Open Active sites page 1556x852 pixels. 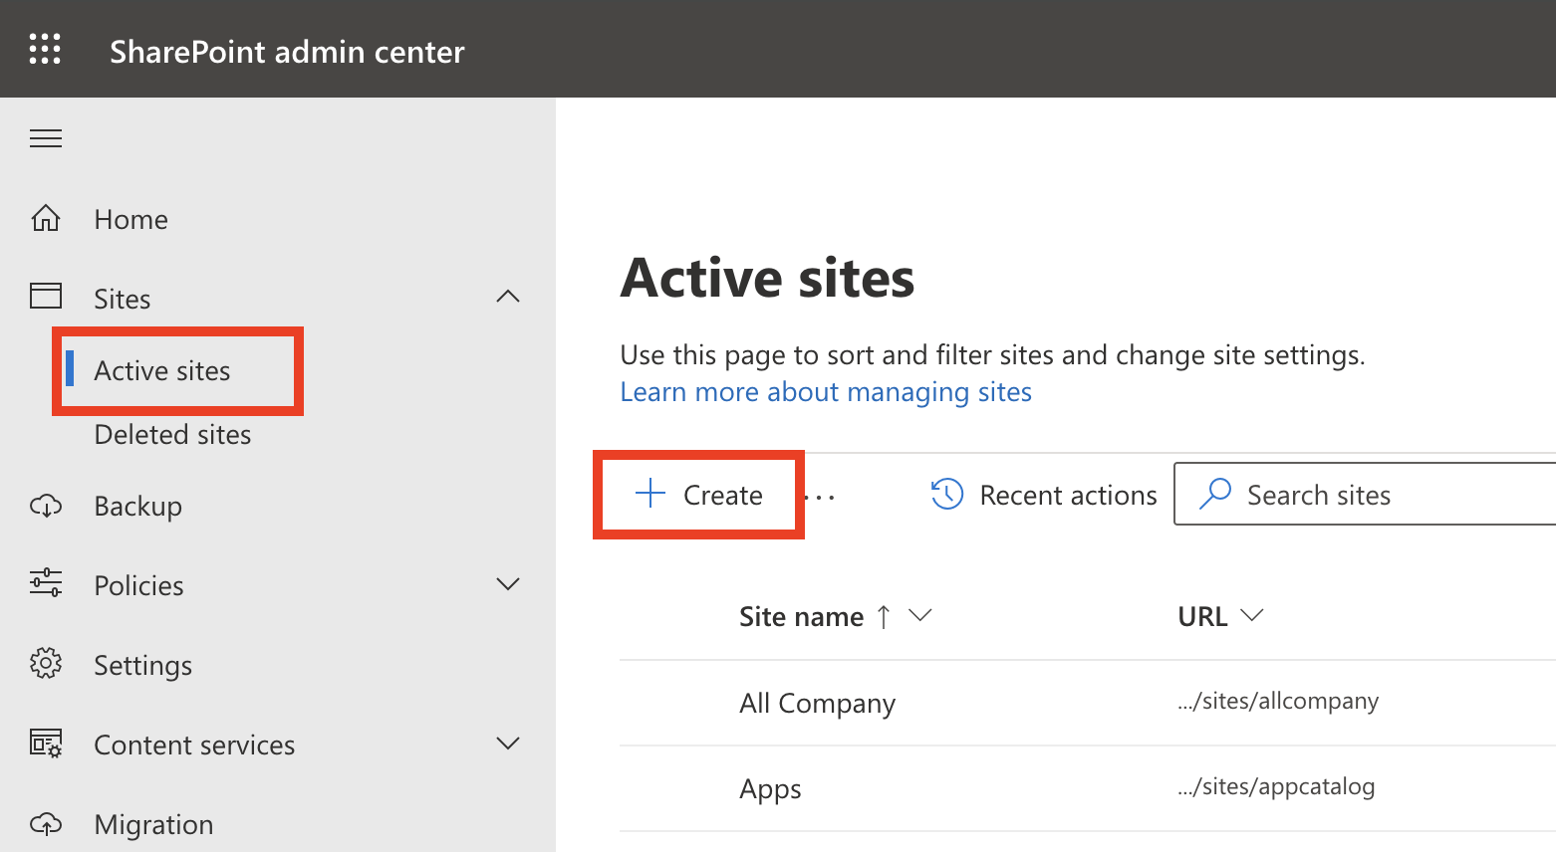point(162,370)
